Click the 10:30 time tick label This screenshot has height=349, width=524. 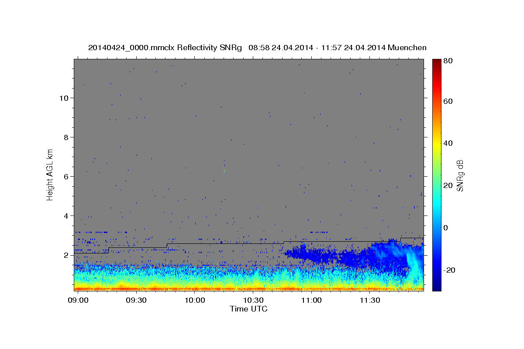(x=253, y=301)
